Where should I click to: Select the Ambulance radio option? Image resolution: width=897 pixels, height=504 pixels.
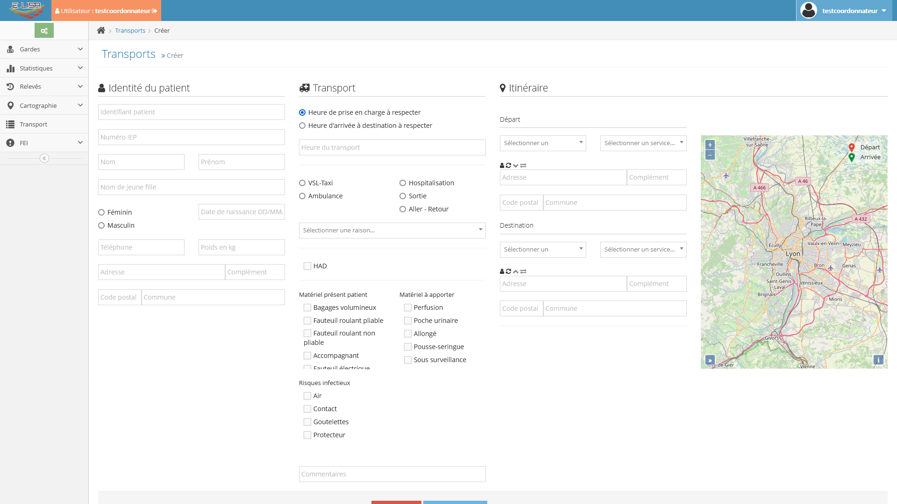pos(302,196)
